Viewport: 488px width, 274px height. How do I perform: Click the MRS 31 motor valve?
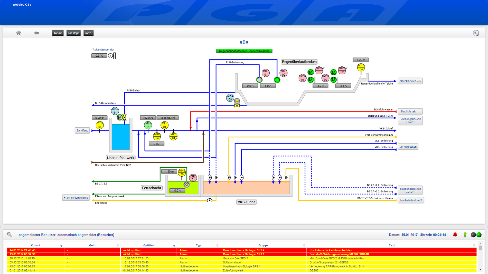click(x=120, y=117)
